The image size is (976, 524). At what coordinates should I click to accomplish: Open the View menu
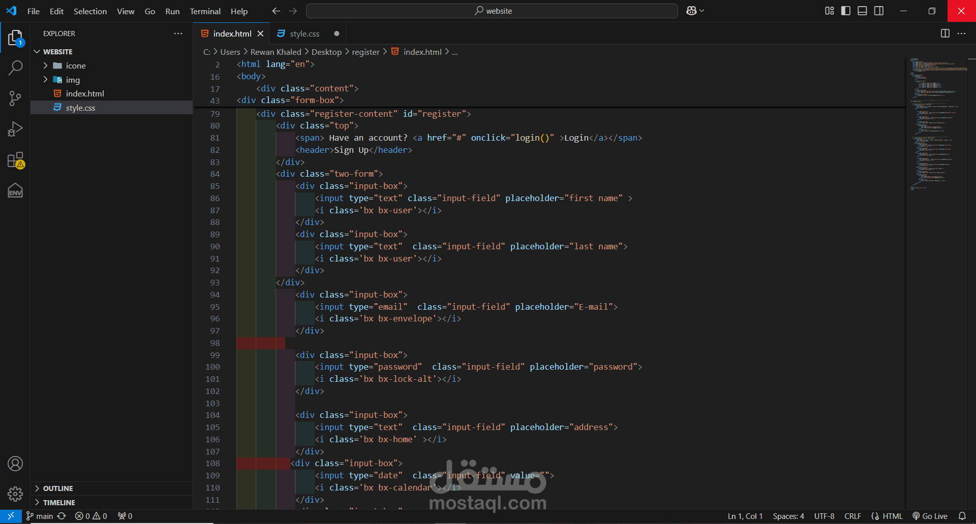click(126, 11)
